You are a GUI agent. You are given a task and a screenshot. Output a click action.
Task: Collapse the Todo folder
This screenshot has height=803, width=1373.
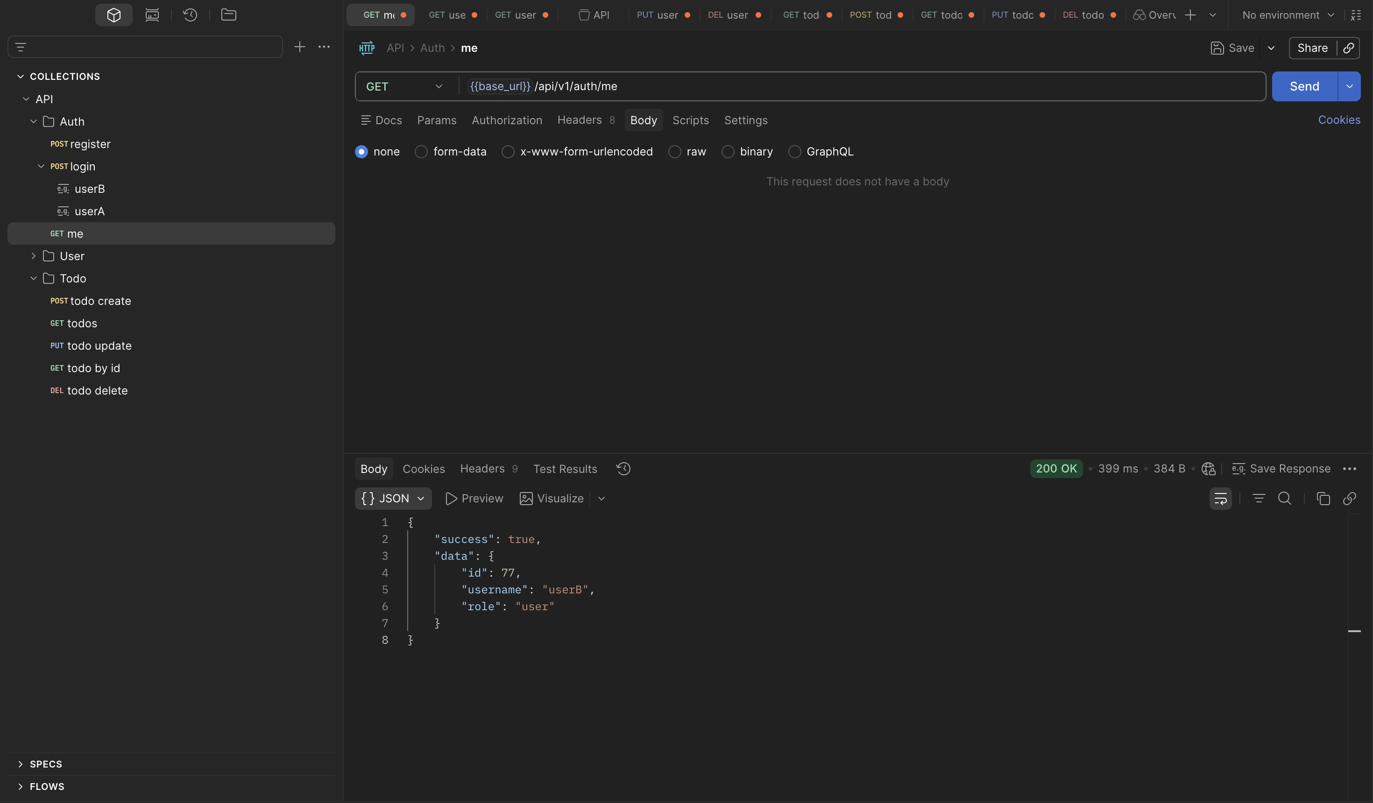[x=33, y=278]
